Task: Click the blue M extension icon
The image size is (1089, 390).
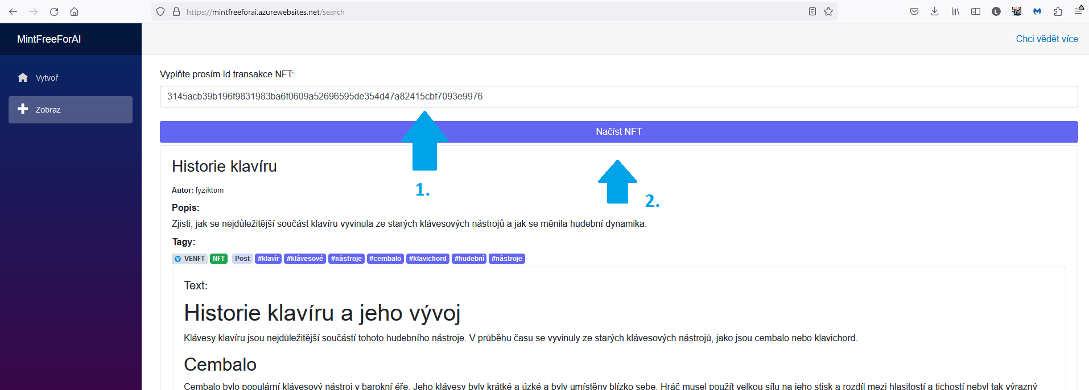Action: 1037,11
